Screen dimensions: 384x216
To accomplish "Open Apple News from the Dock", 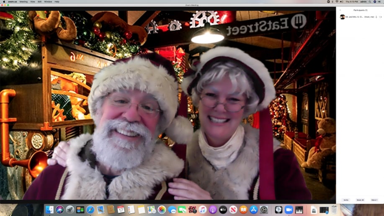I will 233,210.
